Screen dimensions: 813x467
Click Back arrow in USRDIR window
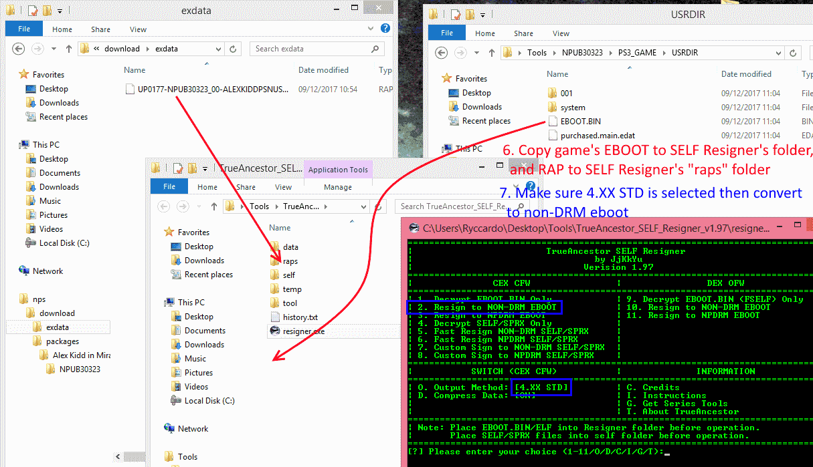(442, 53)
